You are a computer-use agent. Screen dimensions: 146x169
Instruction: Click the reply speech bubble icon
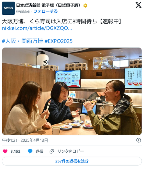tap(30, 151)
